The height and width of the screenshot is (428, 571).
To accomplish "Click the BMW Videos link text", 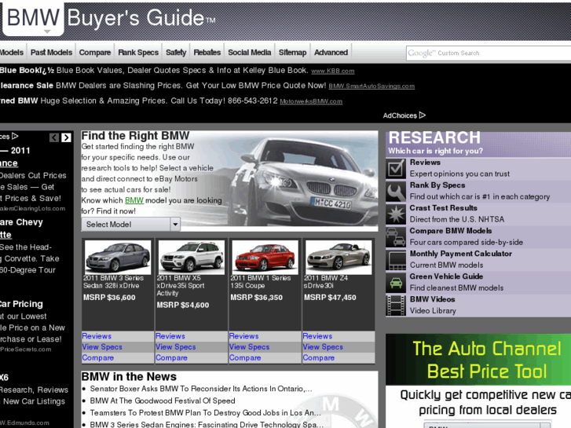I will [x=432, y=299].
